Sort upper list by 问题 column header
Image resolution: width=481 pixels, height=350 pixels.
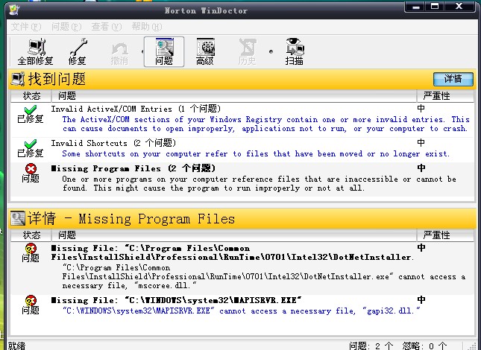pyautogui.click(x=234, y=96)
